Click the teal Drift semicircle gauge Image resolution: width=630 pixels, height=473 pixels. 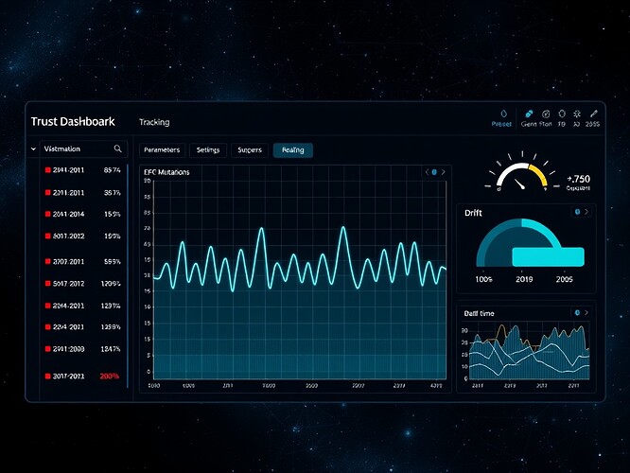coord(518,242)
